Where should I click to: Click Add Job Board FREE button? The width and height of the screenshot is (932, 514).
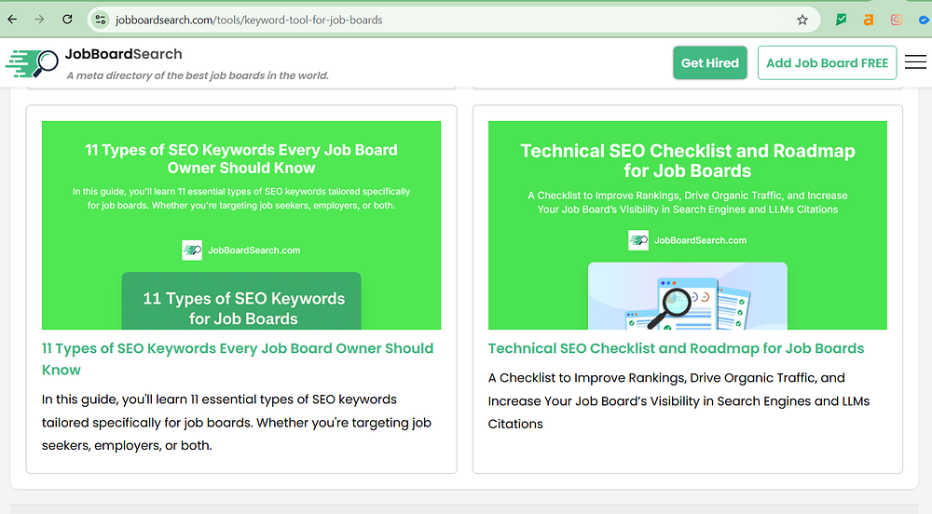coord(827,63)
